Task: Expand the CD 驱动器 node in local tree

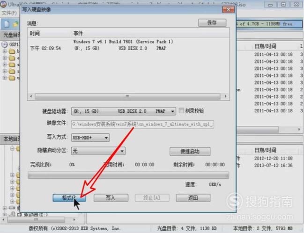Action: click(x=5, y=215)
